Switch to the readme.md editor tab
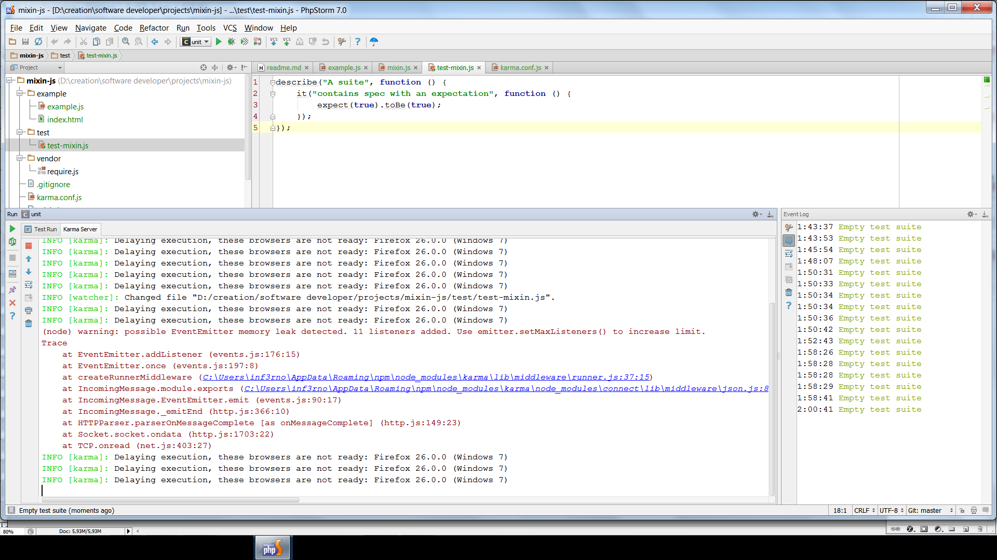Screen dimensions: 997x560 tap(284, 67)
